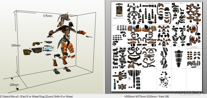Pick the left dark boot piece
207x98 pixels.
[57, 71]
